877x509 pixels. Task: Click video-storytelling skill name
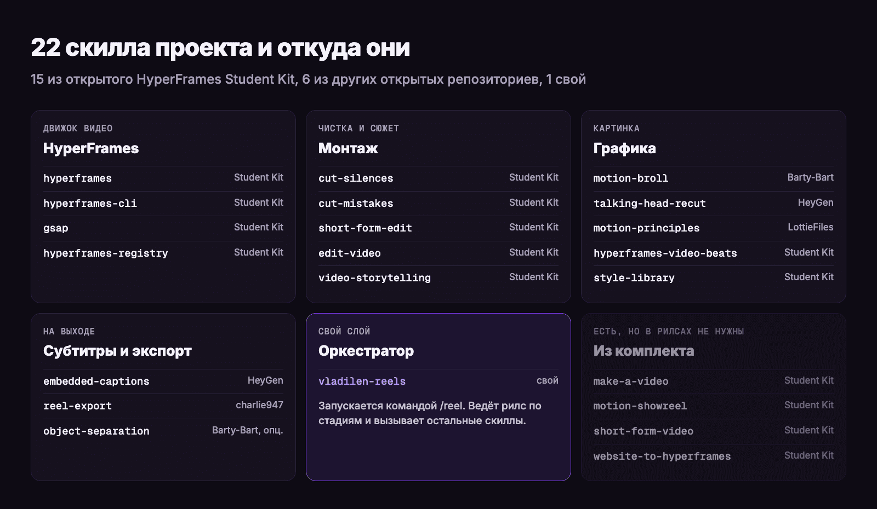coord(374,278)
